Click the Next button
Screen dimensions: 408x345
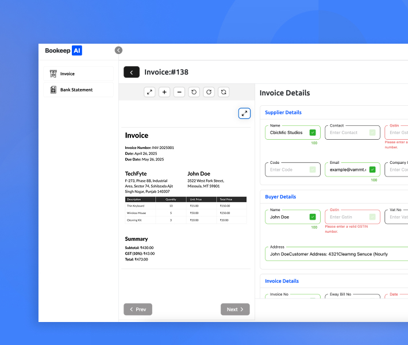235,309
